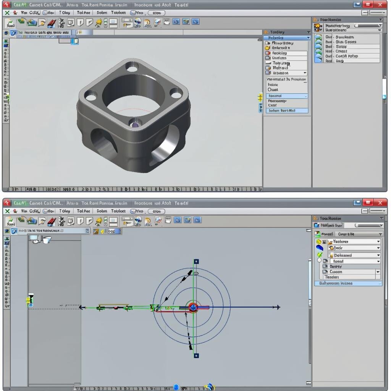The height and width of the screenshot is (391, 391).
Task: Click the vertical scrollbar thumb of the 3D model window
Action: pyautogui.click(x=384, y=88)
